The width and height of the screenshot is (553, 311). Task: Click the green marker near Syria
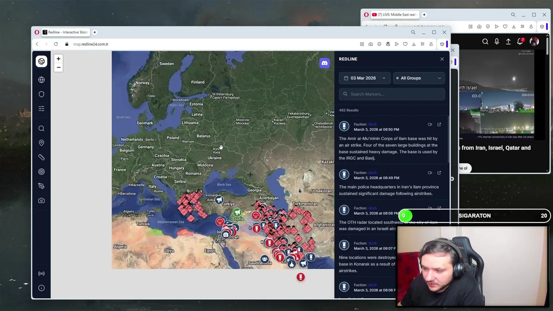point(237,213)
